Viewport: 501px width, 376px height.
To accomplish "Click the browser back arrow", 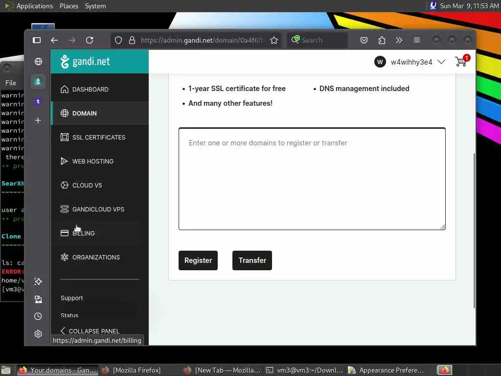I will (x=54, y=40).
